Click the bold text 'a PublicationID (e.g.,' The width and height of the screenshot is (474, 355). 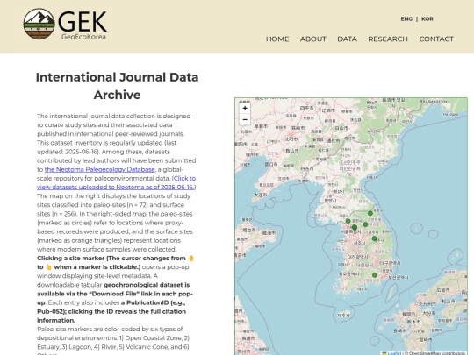(153, 302)
